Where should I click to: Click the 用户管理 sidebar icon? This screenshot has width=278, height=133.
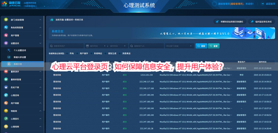(6, 35)
